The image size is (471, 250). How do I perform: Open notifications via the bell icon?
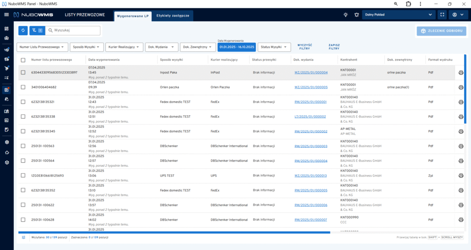[356, 15]
